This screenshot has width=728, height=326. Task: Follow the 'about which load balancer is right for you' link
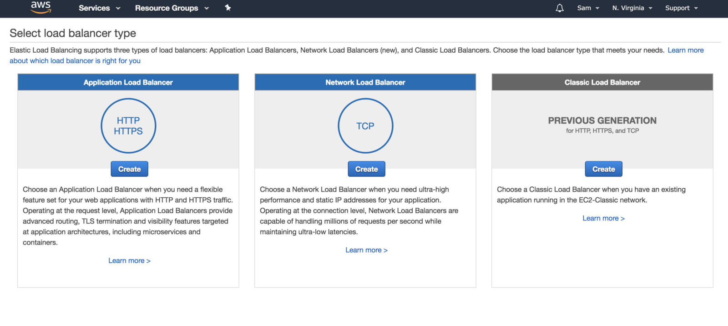pyautogui.click(x=75, y=61)
